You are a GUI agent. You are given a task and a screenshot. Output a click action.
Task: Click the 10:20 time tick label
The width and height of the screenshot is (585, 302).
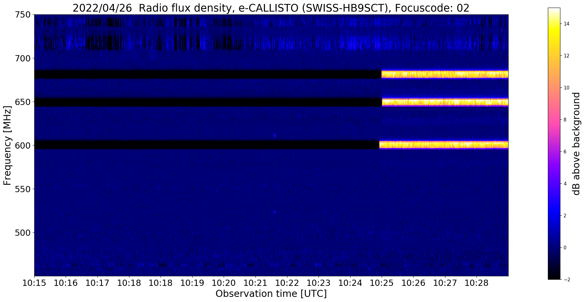coord(224,283)
